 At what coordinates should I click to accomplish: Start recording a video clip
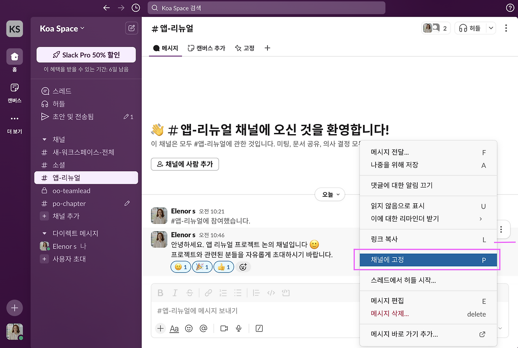pyautogui.click(x=223, y=329)
